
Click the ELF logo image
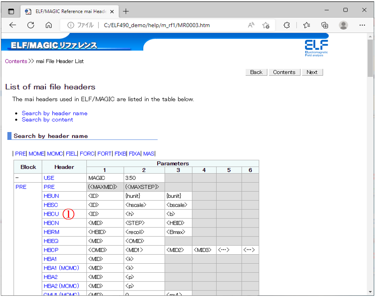316,48
